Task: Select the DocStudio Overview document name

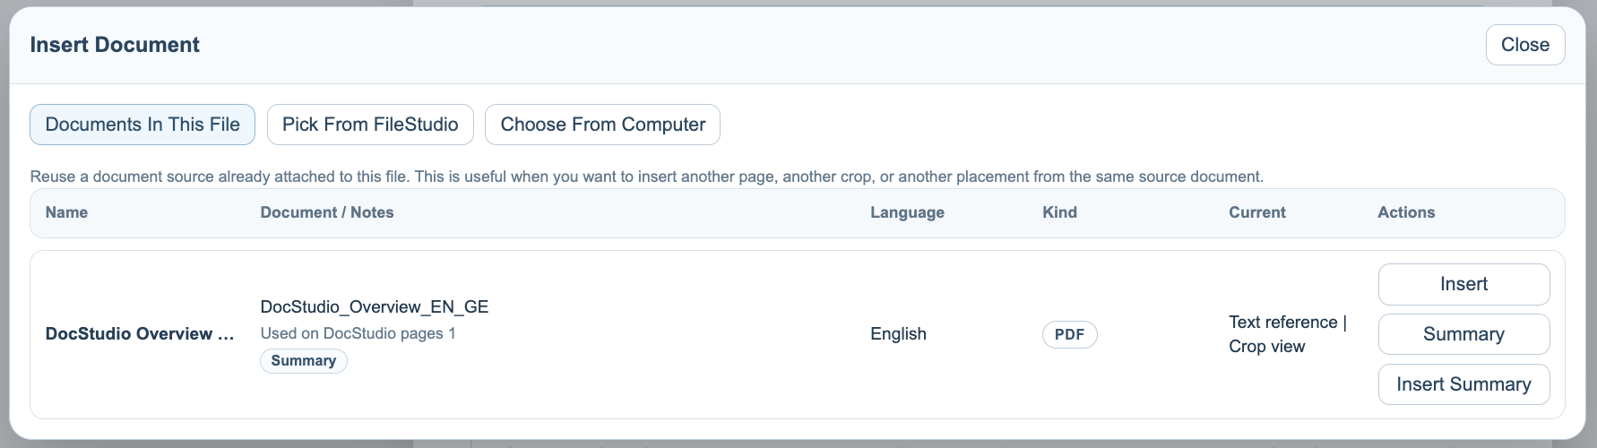Action: tap(141, 333)
